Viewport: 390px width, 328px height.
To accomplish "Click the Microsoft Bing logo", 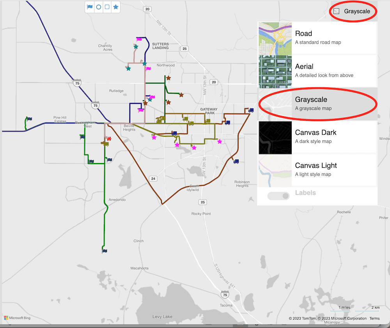I will tap(18, 318).
